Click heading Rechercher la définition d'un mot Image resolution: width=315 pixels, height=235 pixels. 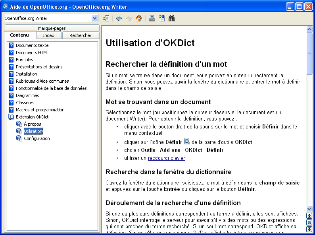(166, 64)
